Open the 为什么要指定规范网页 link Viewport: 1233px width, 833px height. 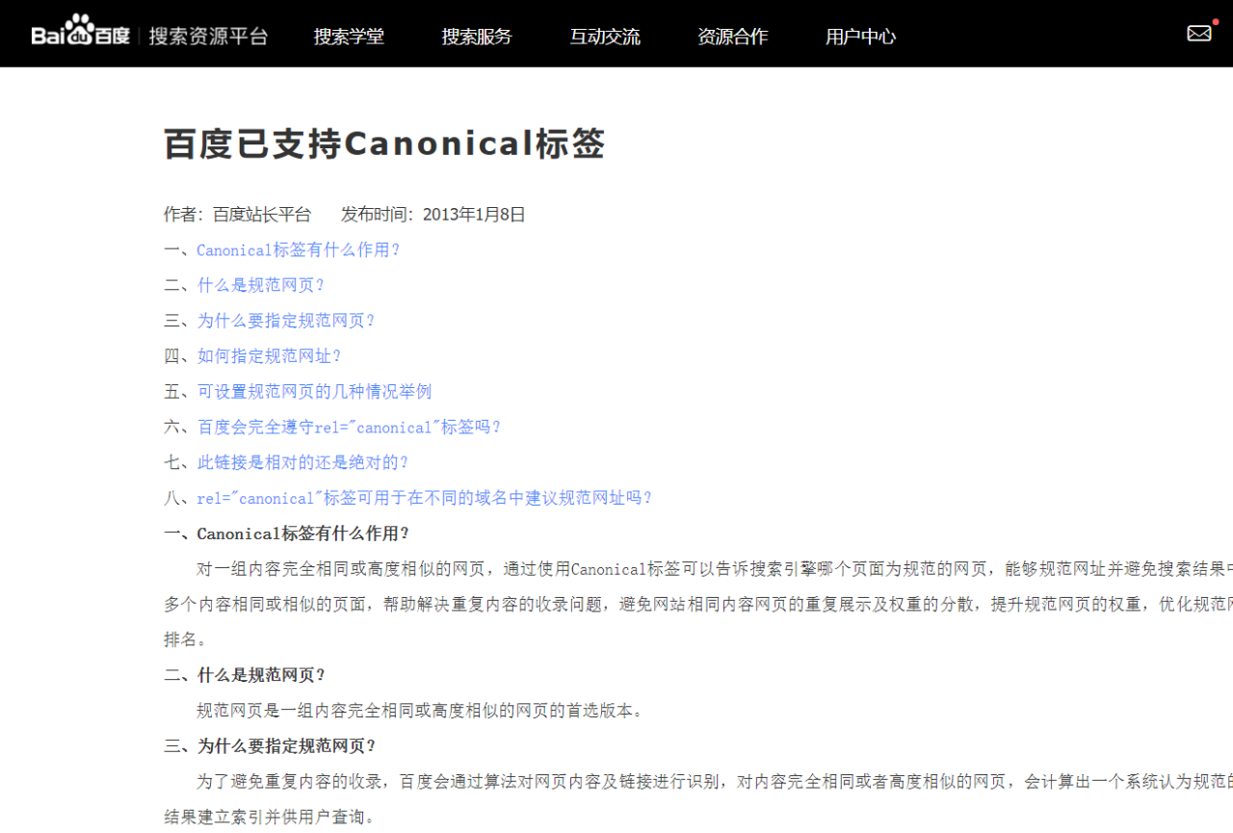[287, 321]
